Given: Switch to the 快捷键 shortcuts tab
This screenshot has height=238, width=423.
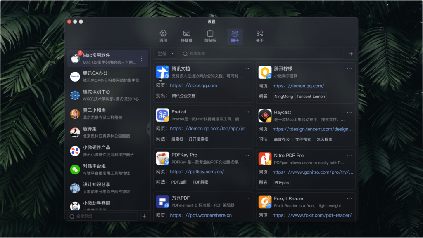Looking at the screenshot, I should 187,36.
